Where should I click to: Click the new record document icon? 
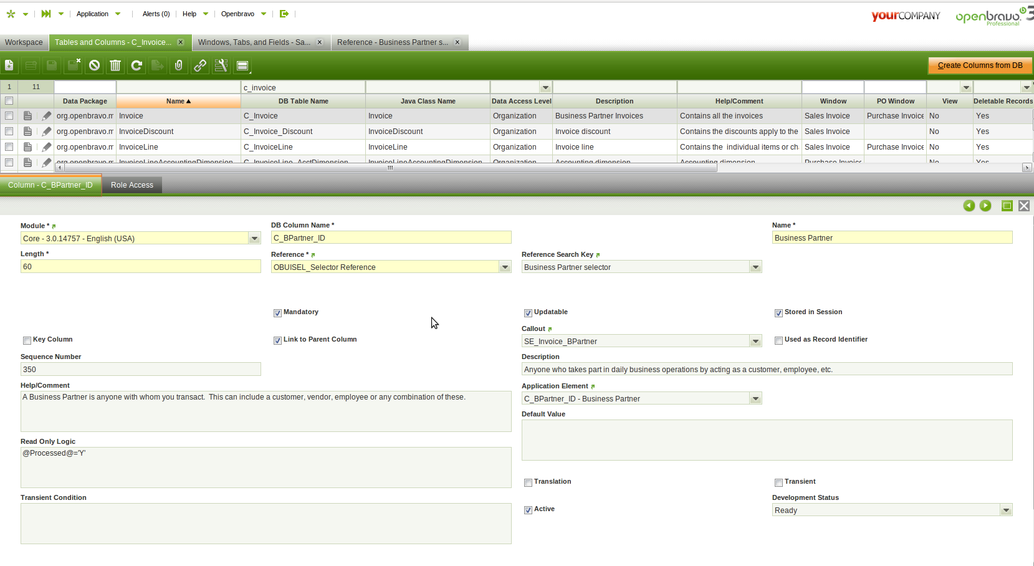(x=9, y=65)
